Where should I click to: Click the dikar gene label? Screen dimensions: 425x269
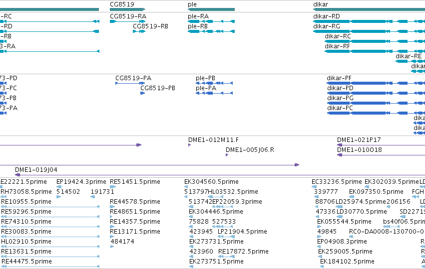321,4
